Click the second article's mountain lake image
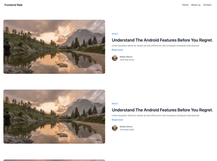This screenshot has height=161, width=217. (54, 117)
